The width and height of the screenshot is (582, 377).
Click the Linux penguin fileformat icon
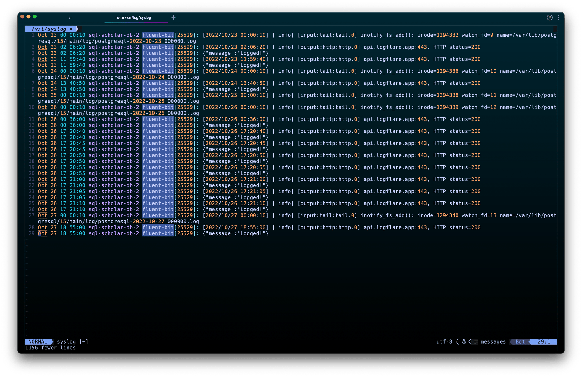click(x=464, y=342)
